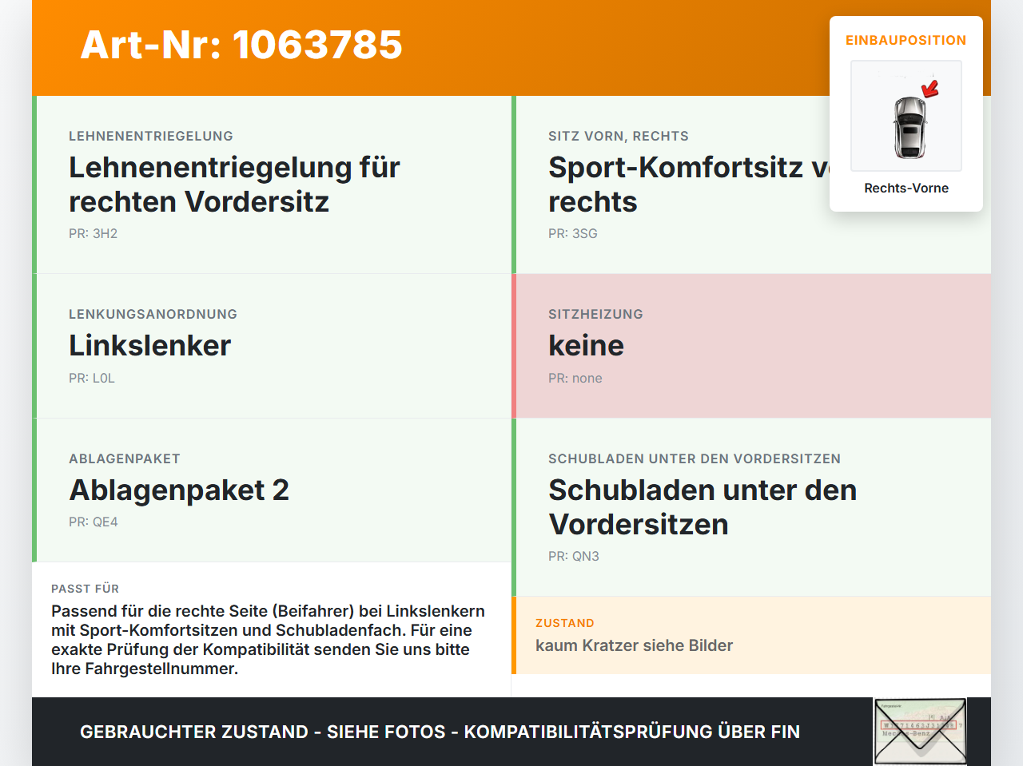Click the Schubladen unter den Vordersitzen card
The image size is (1023, 766).
751,507
